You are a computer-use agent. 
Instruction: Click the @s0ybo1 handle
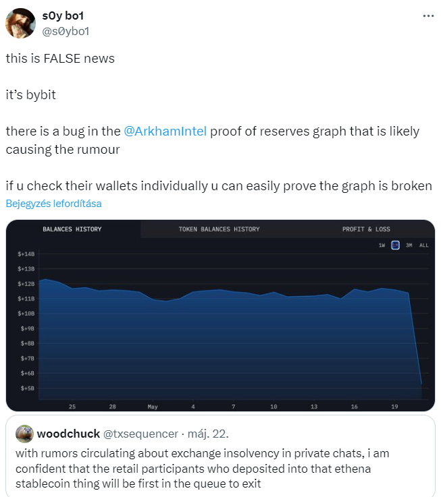pyautogui.click(x=66, y=31)
